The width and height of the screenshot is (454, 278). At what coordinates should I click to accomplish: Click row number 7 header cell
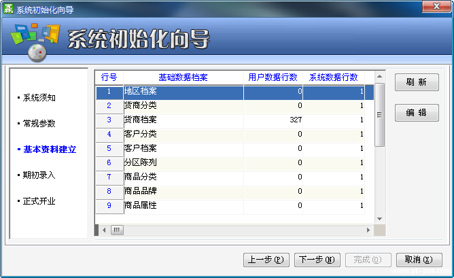tap(109, 178)
